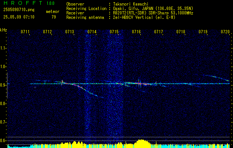Click the 0718 time marker

181,32
